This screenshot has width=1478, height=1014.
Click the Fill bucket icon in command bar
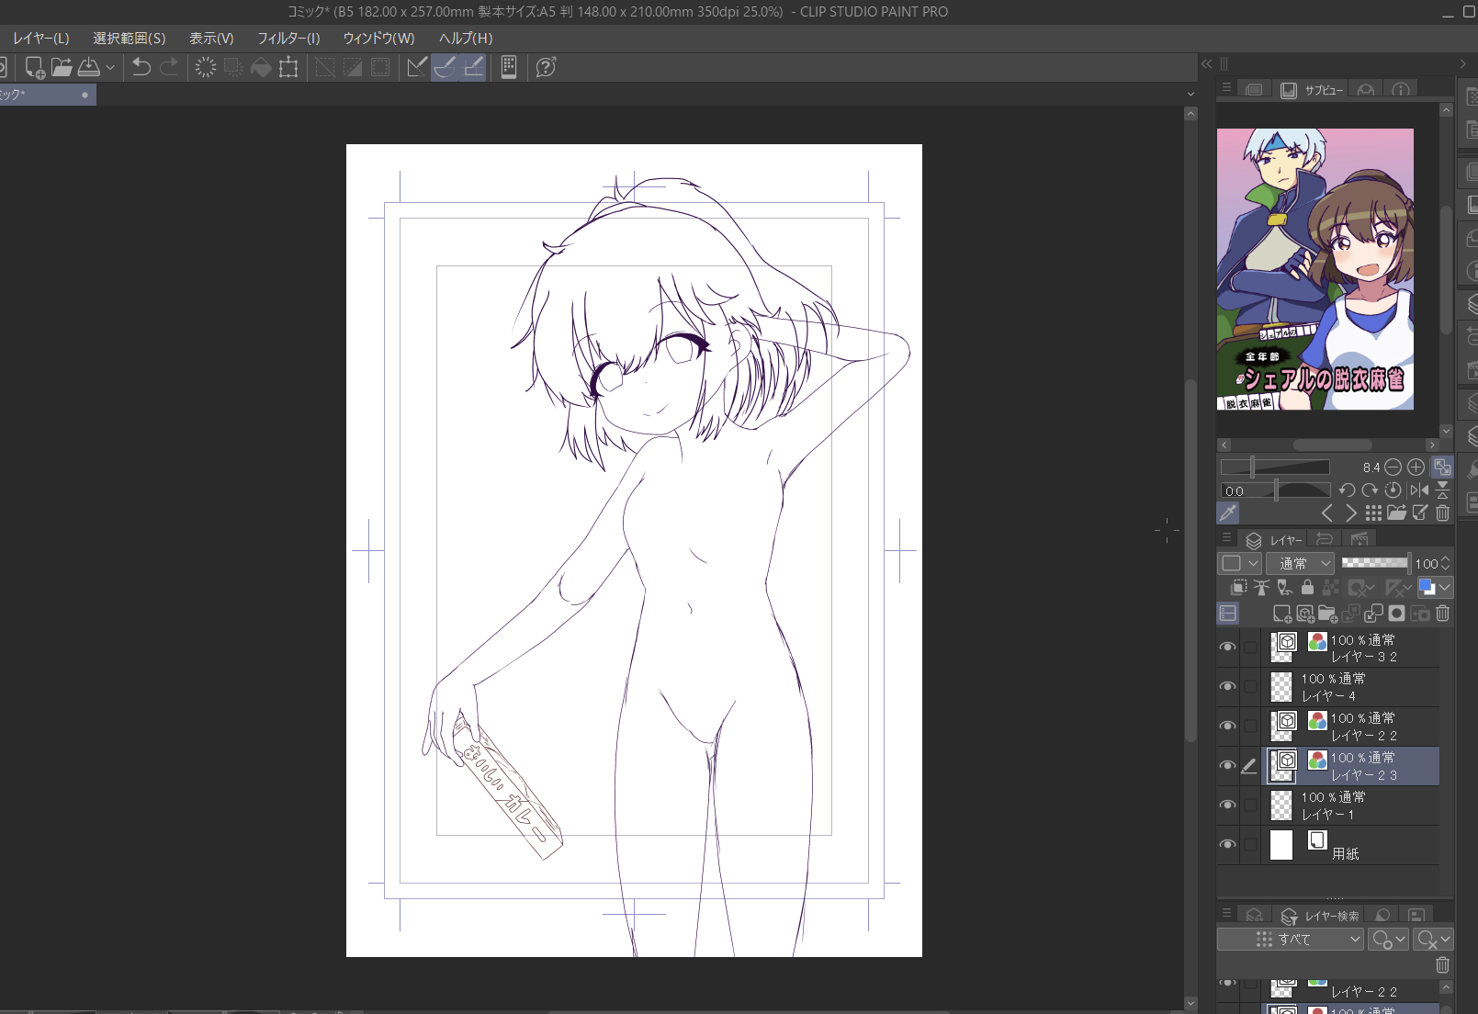pyautogui.click(x=261, y=67)
